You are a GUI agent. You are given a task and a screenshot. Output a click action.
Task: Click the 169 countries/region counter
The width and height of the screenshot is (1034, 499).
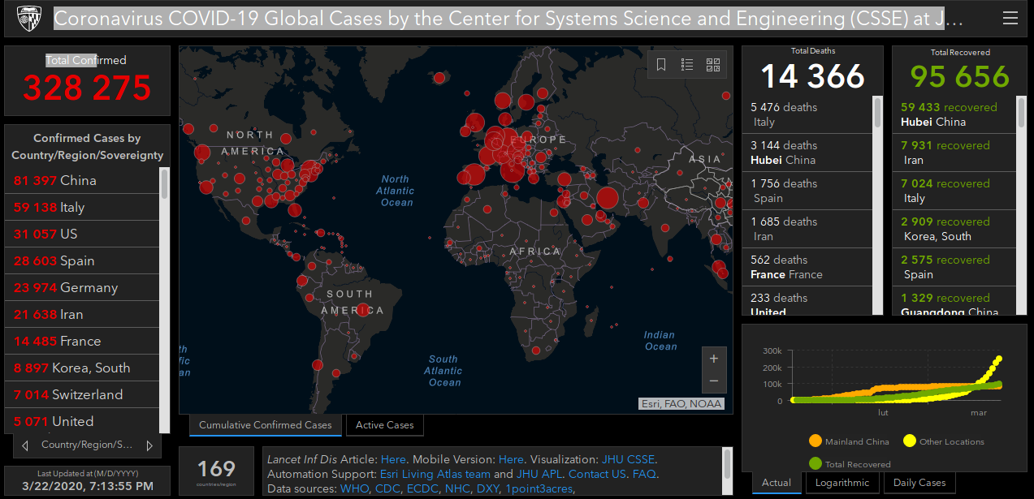click(217, 469)
